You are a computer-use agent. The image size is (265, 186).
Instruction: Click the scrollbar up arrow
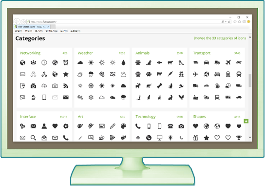(x=250, y=37)
